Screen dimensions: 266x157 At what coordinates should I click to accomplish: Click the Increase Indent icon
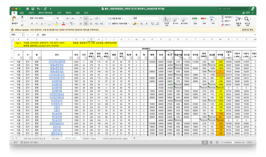[102, 24]
